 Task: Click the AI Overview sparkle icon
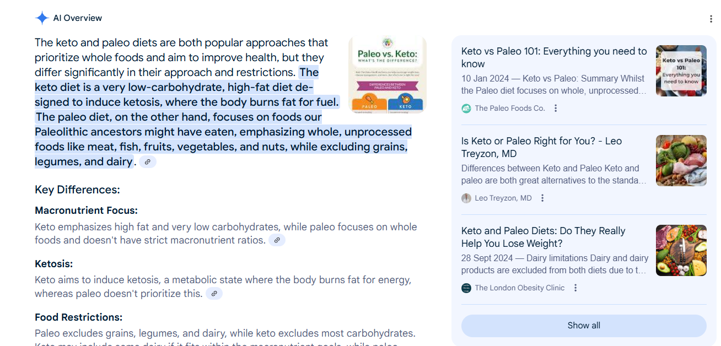41,18
